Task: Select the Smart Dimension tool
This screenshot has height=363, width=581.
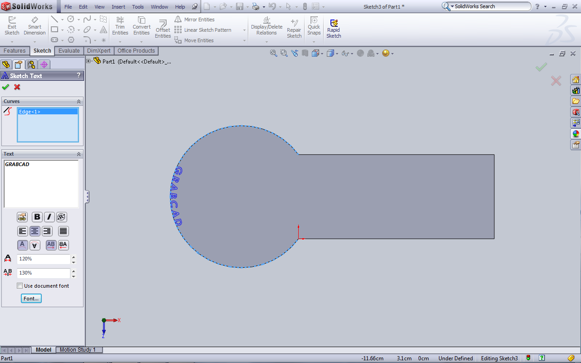Action: click(34, 26)
